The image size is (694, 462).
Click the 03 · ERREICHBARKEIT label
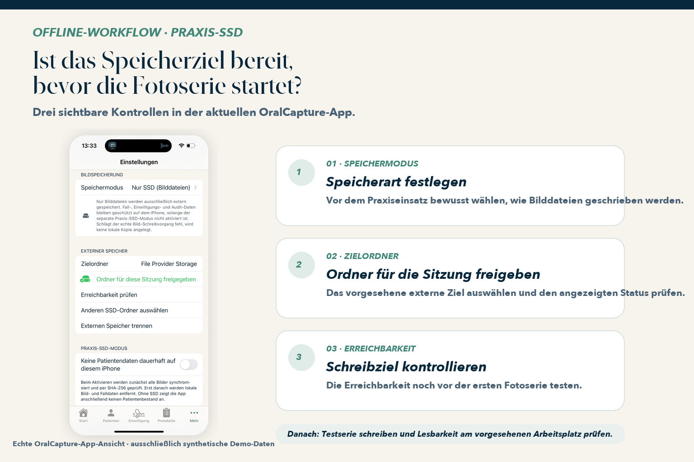pyautogui.click(x=371, y=348)
